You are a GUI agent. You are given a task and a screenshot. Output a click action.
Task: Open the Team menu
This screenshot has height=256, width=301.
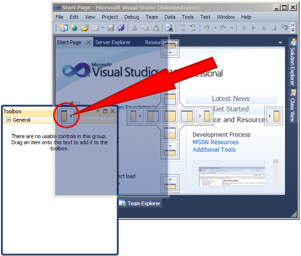[x=152, y=17]
